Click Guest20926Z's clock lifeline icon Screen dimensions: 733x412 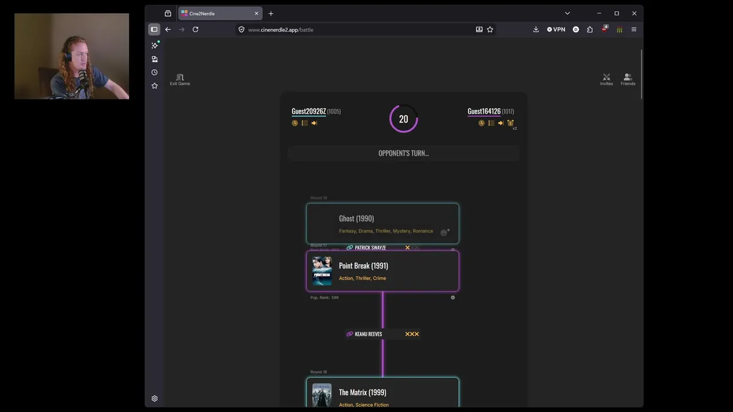pos(295,123)
